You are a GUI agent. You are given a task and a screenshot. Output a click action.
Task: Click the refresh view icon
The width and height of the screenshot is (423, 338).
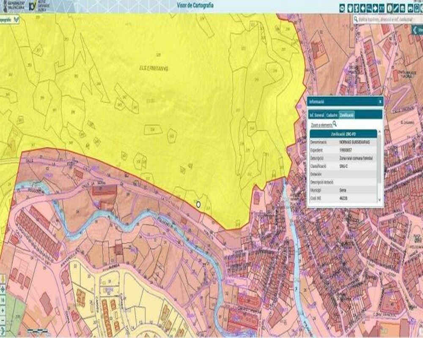(343, 8)
